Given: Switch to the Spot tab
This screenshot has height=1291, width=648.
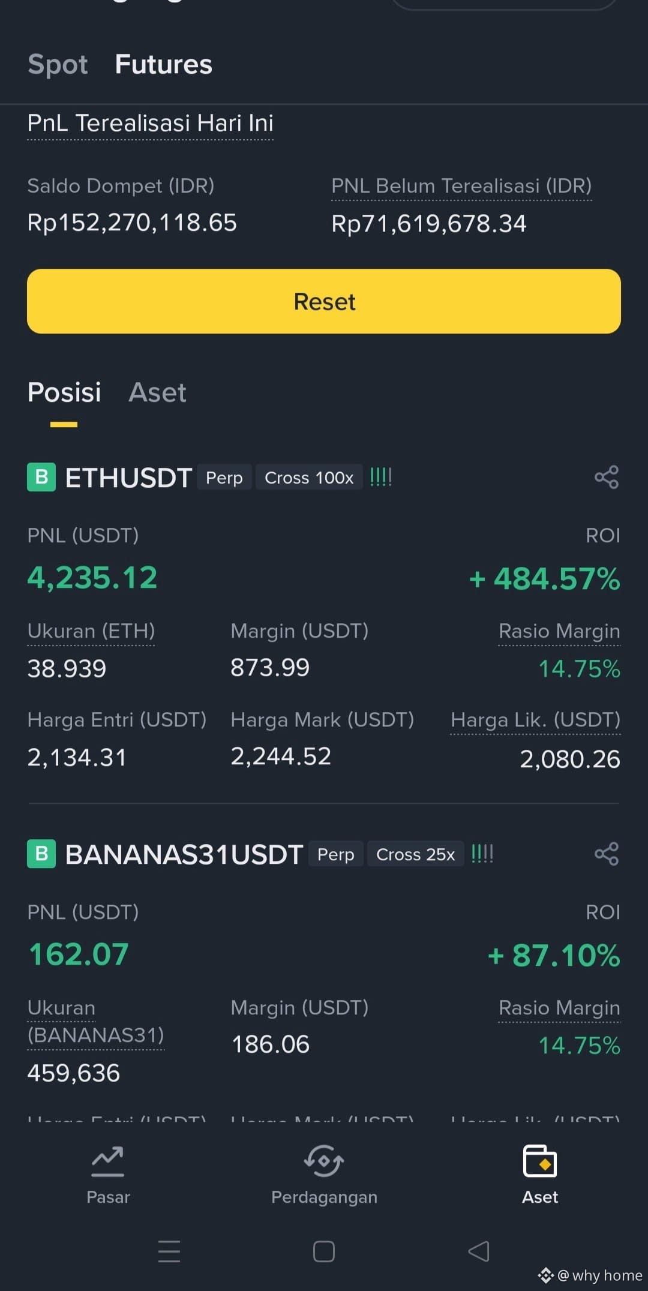Looking at the screenshot, I should click(58, 64).
